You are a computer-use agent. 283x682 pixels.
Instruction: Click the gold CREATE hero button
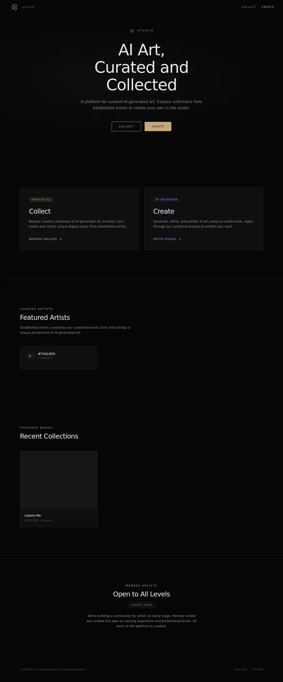click(158, 127)
